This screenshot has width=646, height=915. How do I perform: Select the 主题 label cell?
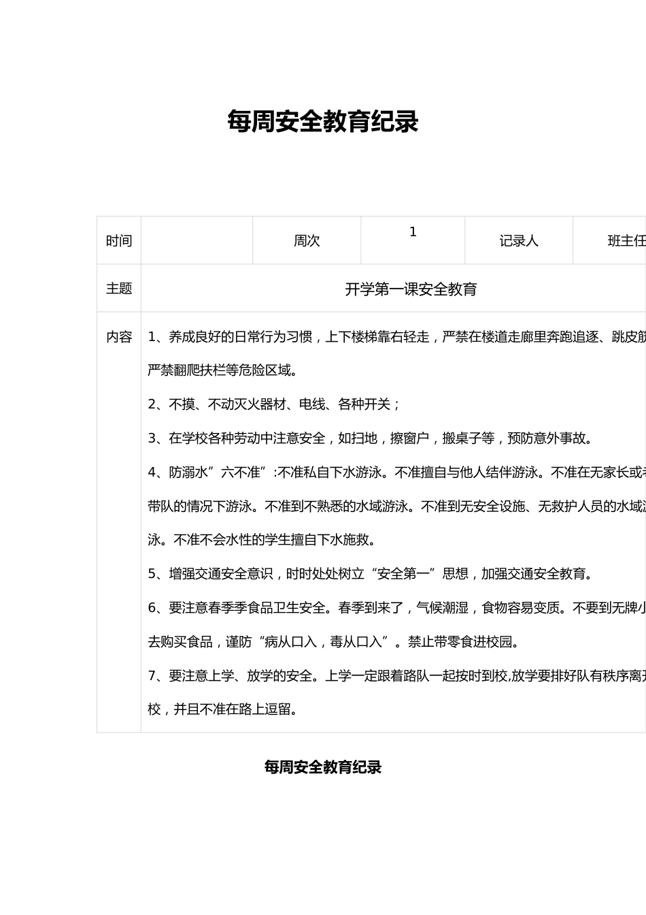119,288
